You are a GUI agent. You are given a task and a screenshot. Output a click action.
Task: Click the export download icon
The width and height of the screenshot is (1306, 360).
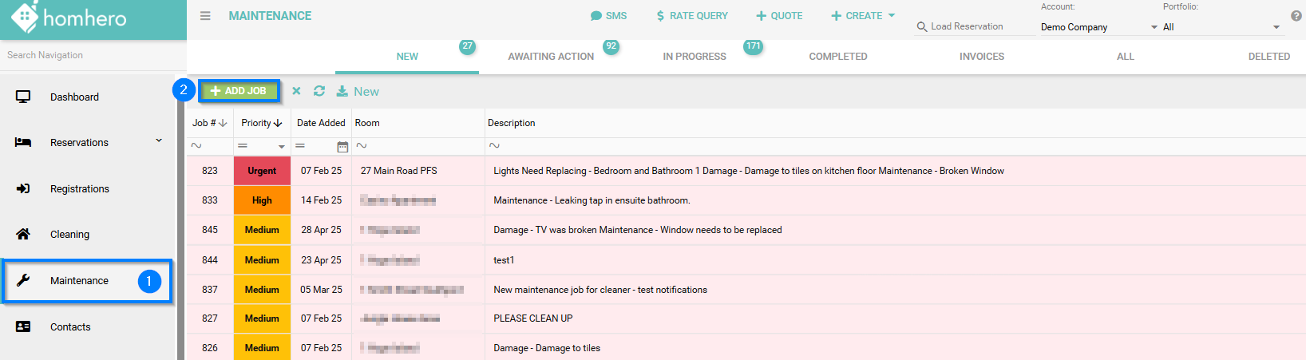point(342,91)
